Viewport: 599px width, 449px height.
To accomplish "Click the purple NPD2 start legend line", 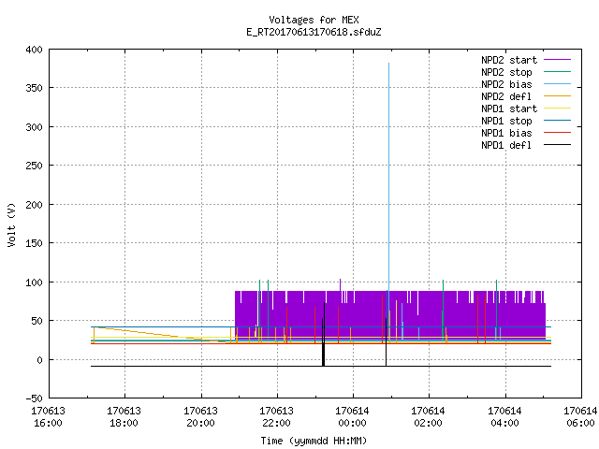I will (557, 60).
